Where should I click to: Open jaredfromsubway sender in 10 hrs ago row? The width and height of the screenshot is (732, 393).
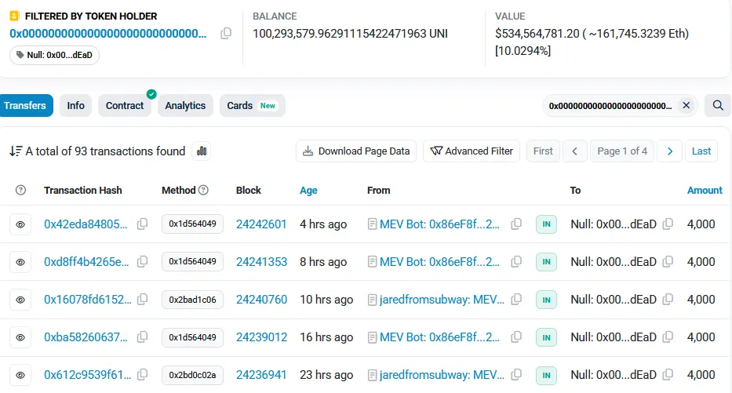click(442, 300)
